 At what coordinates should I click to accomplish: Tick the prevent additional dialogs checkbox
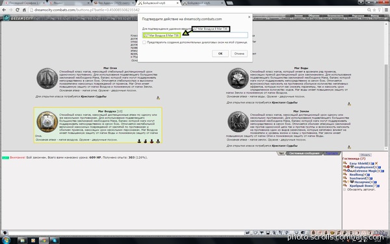click(144, 42)
